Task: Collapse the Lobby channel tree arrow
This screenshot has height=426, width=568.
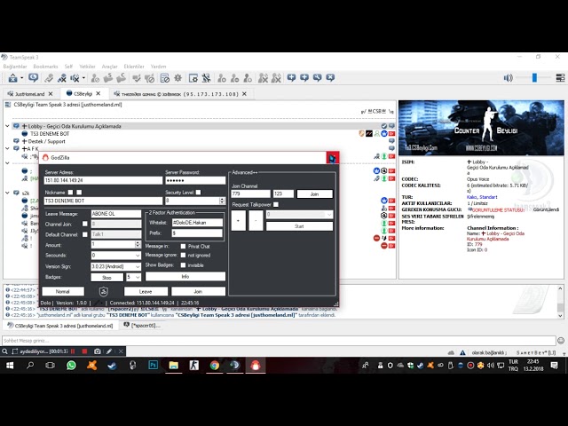Action: click(7, 126)
